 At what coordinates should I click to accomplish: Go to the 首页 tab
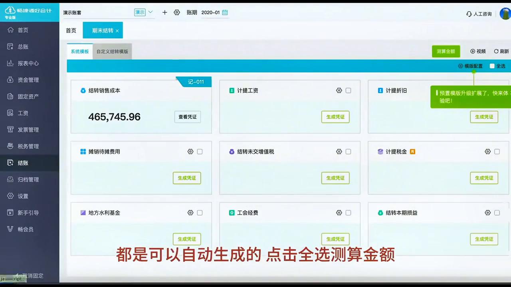click(71, 30)
